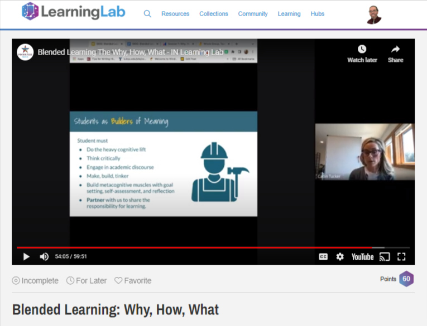
Task: Open video settings gear
Action: [340, 256]
